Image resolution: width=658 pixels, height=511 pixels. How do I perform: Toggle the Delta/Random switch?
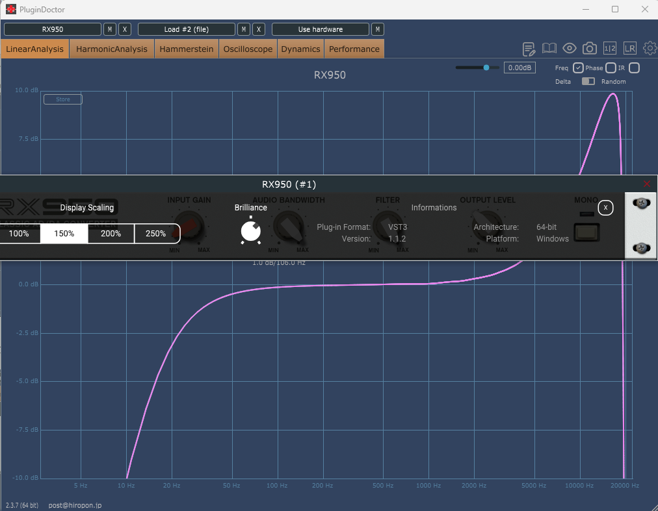coord(588,81)
